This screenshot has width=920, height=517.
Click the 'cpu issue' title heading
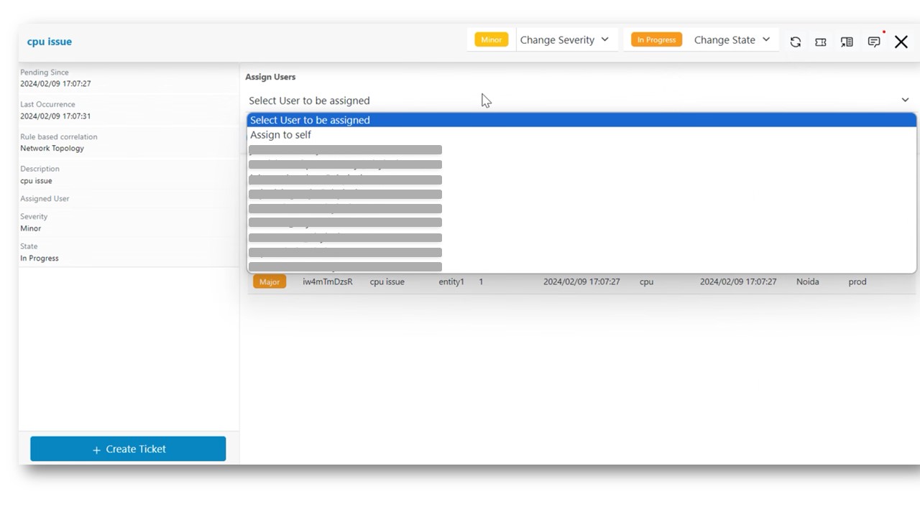50,42
